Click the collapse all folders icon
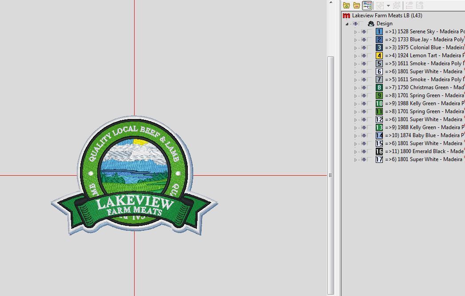 (x=357, y=5)
